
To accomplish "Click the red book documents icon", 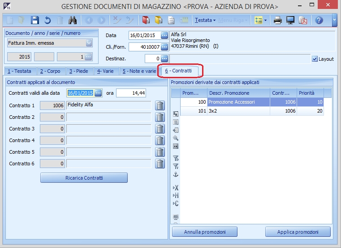I will coord(146,20).
